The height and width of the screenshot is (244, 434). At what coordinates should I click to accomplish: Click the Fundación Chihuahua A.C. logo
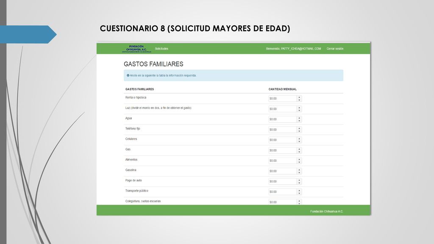[137, 49]
